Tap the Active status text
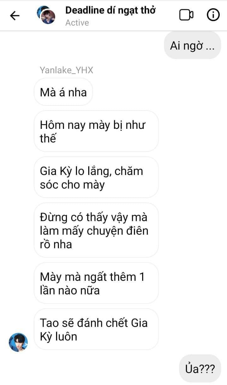The width and height of the screenshot is (227, 385). click(77, 23)
